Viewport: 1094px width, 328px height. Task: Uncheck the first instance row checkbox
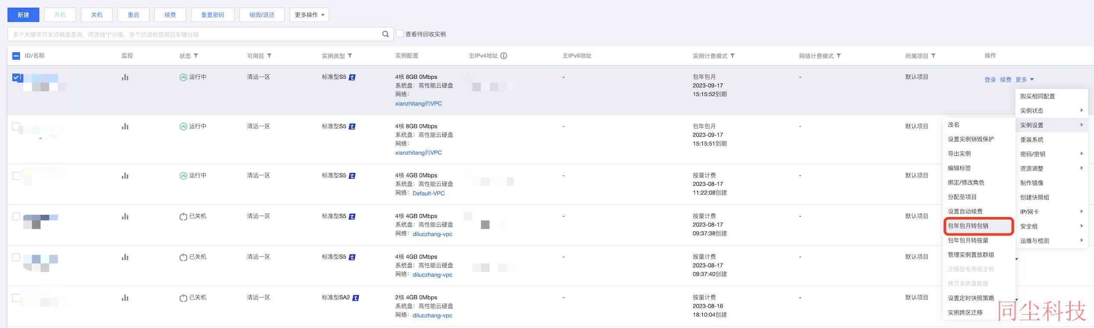pos(16,77)
